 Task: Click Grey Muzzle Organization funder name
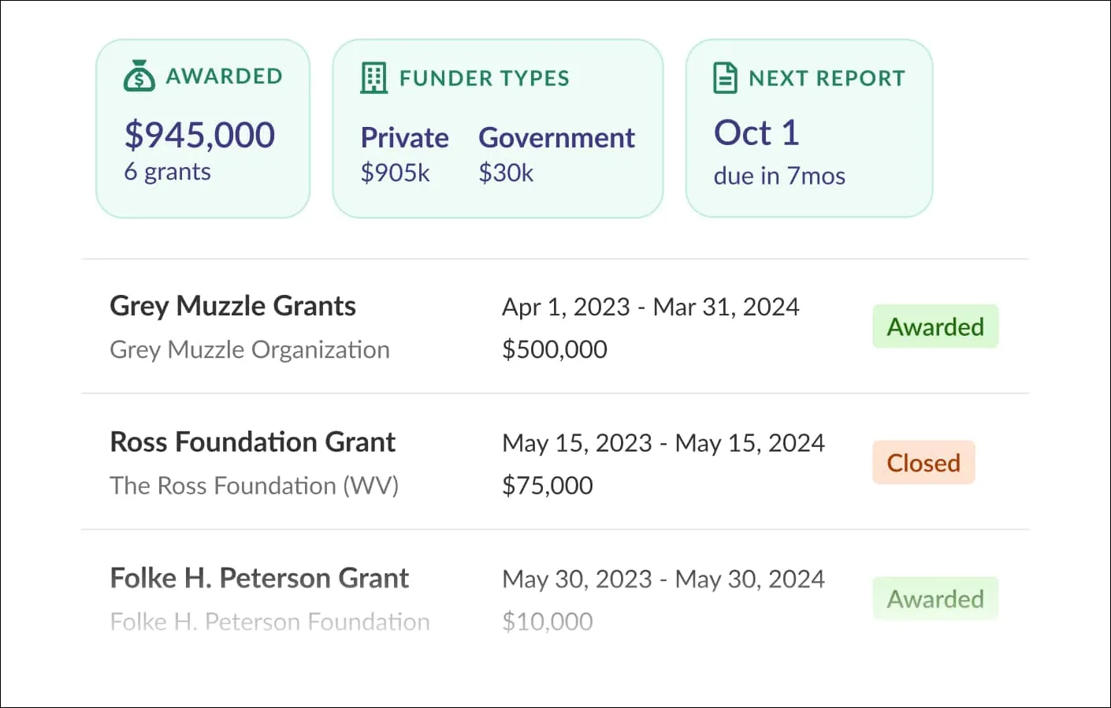pyautogui.click(x=250, y=349)
